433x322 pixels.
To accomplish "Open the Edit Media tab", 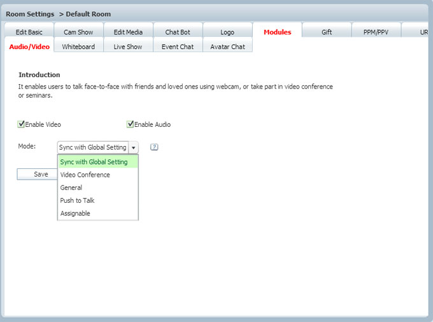I will (x=128, y=32).
